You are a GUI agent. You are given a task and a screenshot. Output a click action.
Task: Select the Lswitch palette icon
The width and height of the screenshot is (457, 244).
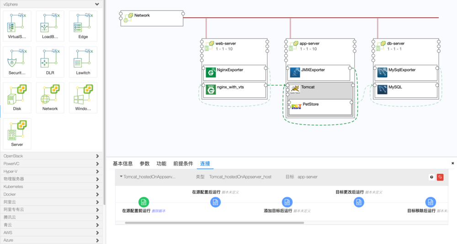point(83,62)
